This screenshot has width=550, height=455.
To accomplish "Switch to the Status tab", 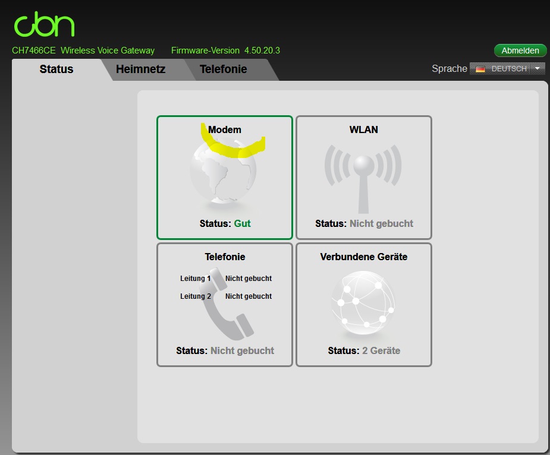I will (56, 69).
